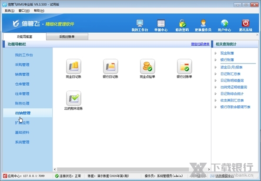Select 基础资料 in navigation sidebar
Image resolution: width=261 pixels, height=181 pixels.
tap(22, 132)
